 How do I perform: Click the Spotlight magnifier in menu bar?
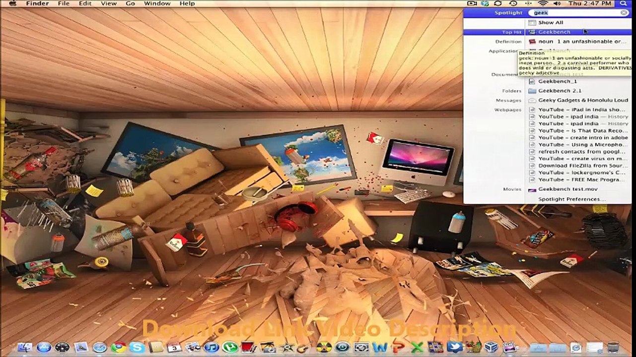click(624, 3)
